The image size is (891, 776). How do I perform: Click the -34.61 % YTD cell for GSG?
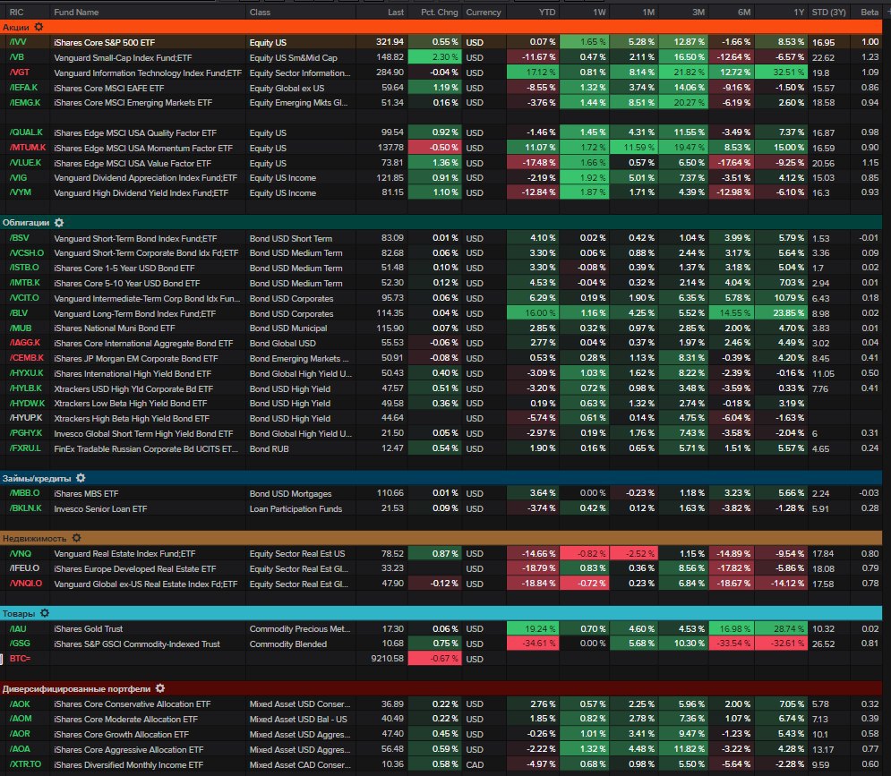pyautogui.click(x=533, y=644)
